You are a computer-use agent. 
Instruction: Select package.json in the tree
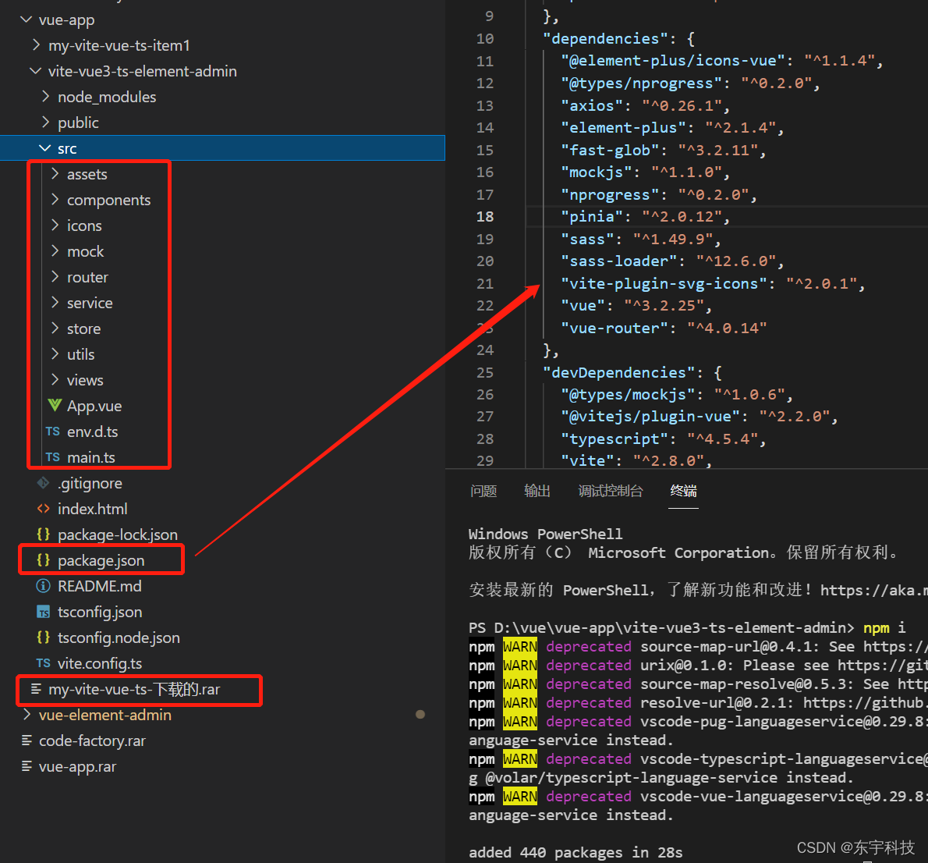click(101, 560)
